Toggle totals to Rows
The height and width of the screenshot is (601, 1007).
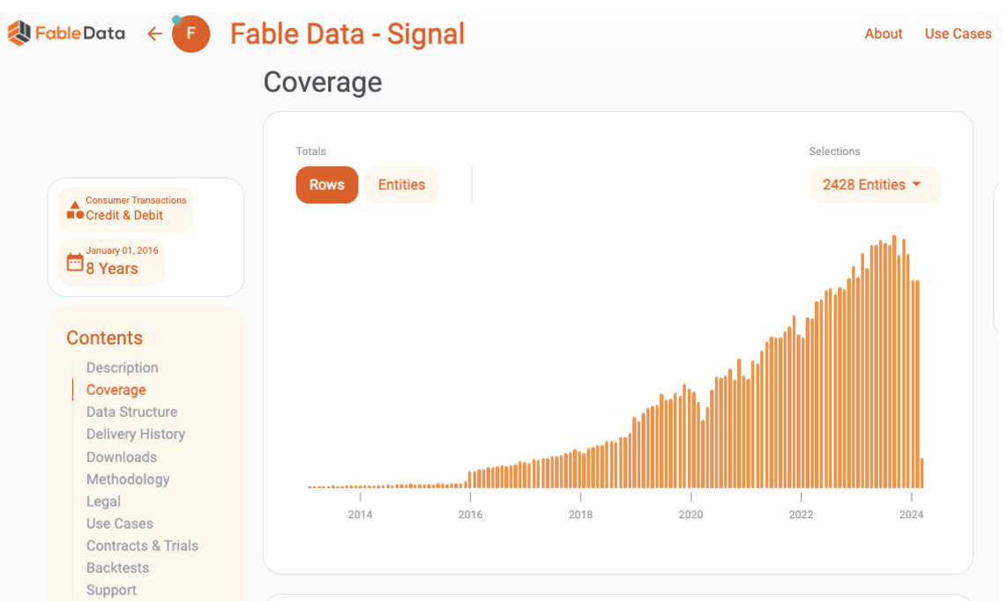point(327,185)
